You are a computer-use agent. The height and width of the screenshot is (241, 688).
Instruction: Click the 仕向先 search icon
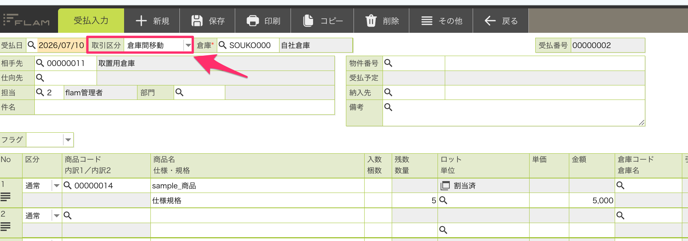click(40, 78)
